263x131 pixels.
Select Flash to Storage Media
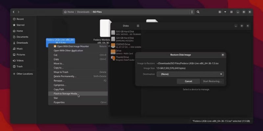[x=78, y=94]
